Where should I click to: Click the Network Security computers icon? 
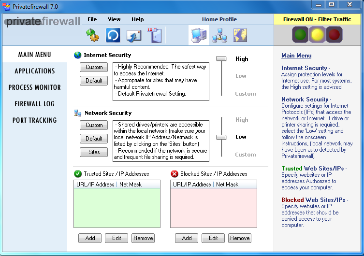[77, 113]
